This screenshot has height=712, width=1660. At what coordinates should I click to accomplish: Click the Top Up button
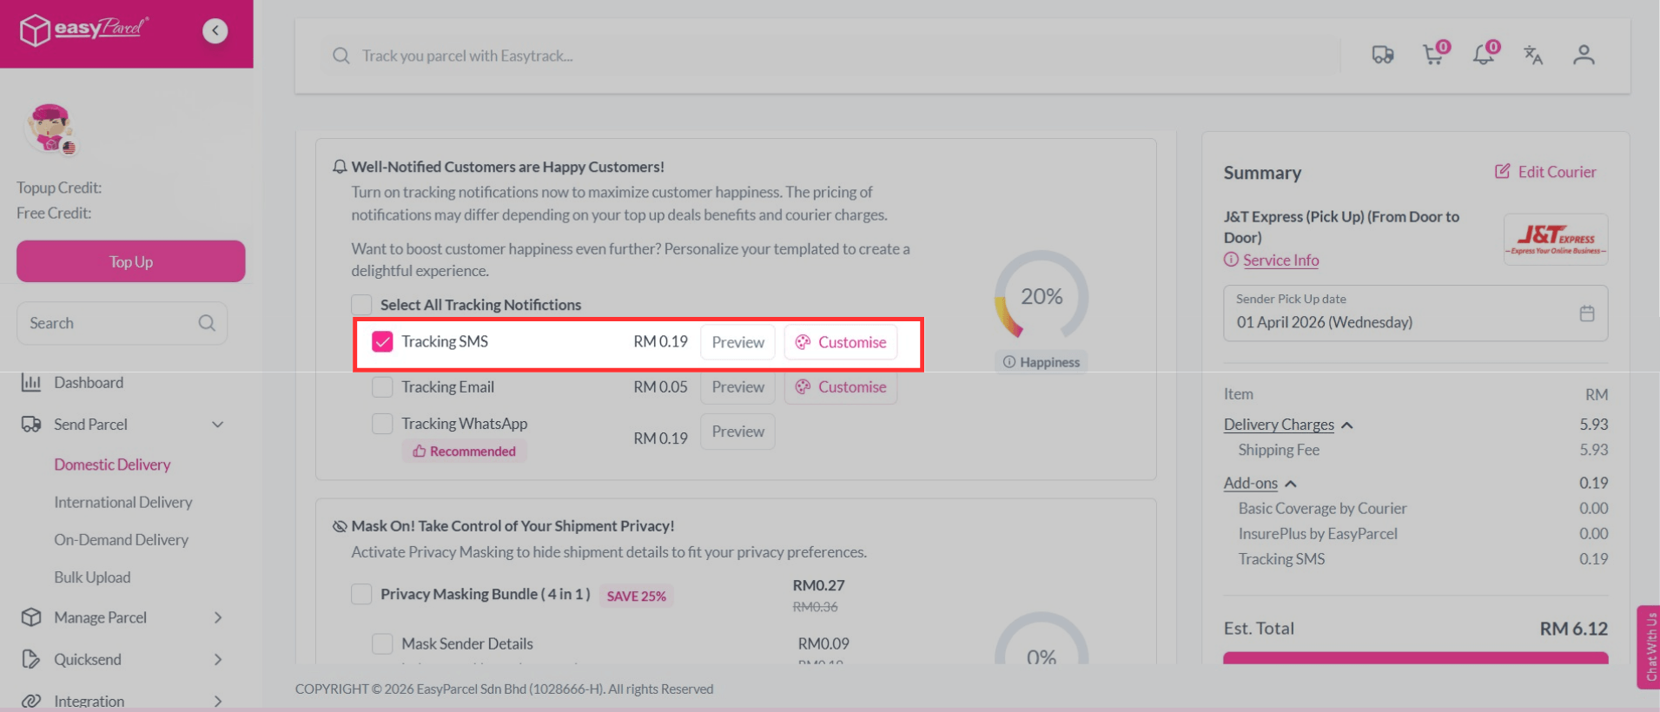click(x=129, y=260)
